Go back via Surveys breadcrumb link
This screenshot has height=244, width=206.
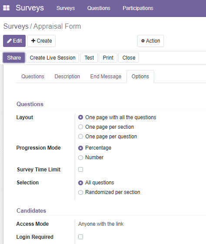point(16,26)
